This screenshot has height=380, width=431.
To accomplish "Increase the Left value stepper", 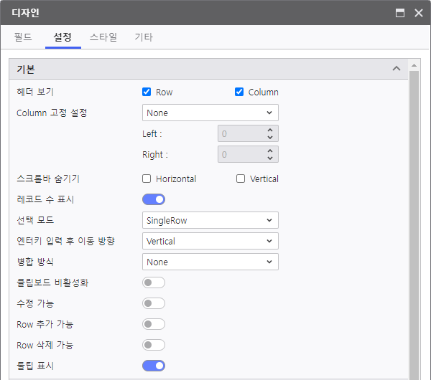I will point(270,130).
